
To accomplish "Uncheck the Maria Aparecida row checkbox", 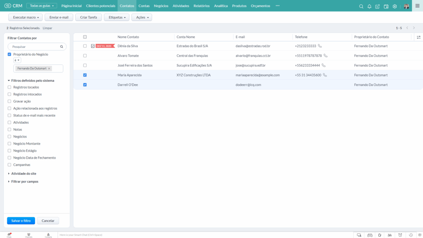I will 85,75.
